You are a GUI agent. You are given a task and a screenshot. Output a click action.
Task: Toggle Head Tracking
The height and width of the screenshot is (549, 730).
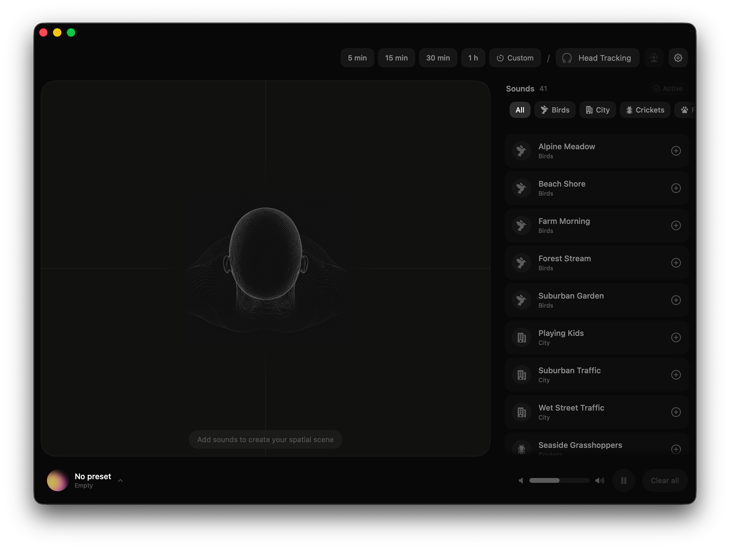[597, 58]
